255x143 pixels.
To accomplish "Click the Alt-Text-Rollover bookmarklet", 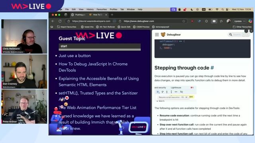I will click(x=106, y=27).
